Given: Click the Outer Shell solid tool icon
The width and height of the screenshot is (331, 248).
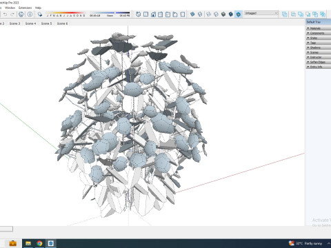Looking at the screenshot, I should (285, 14).
